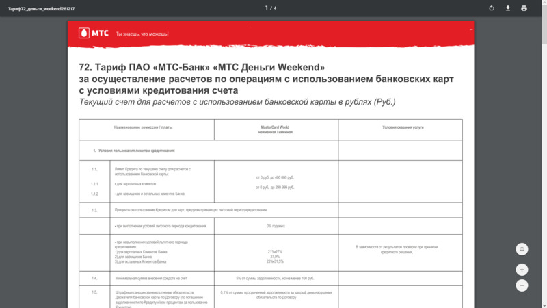Click value 'от 0 руб. до 400 000 руб.'

tap(275, 177)
